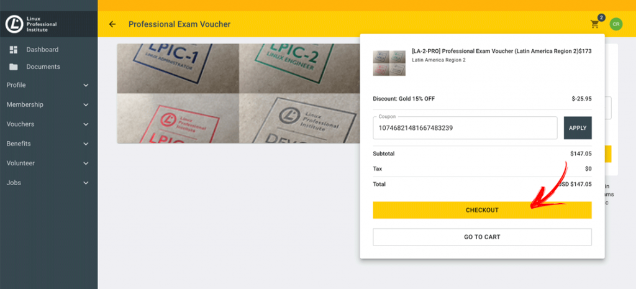Open the Profile menu section
Viewport: 636px width, 289px height.
48,85
